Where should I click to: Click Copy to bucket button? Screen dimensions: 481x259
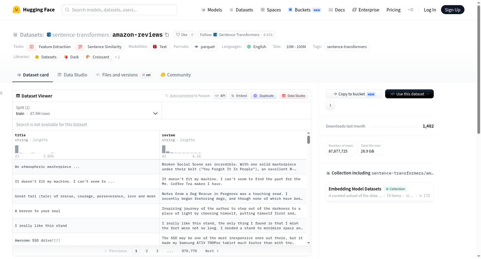tap(354, 94)
